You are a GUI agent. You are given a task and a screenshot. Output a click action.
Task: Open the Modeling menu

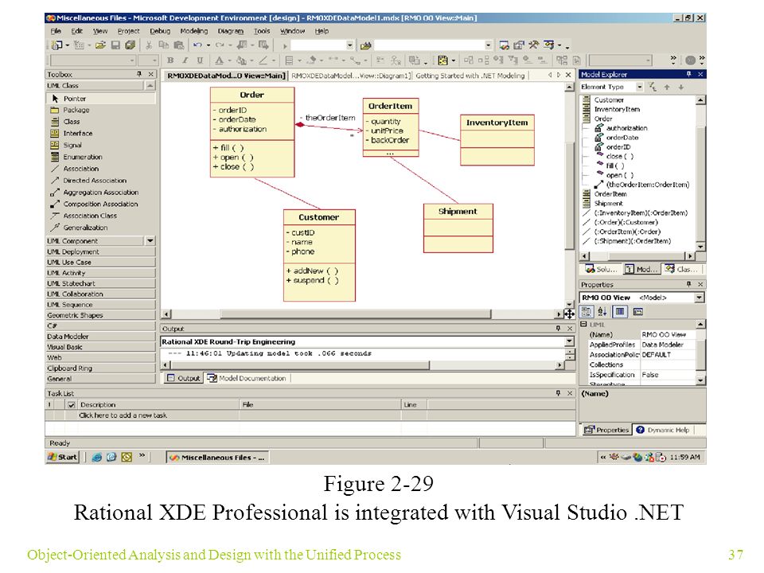click(193, 31)
